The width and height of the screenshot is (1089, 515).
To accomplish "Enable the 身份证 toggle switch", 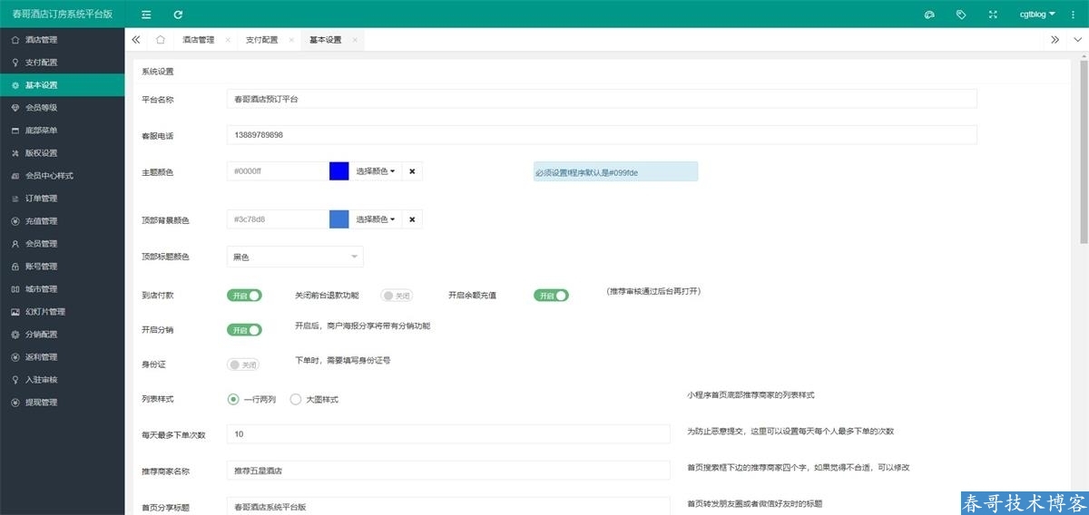I will (x=243, y=364).
